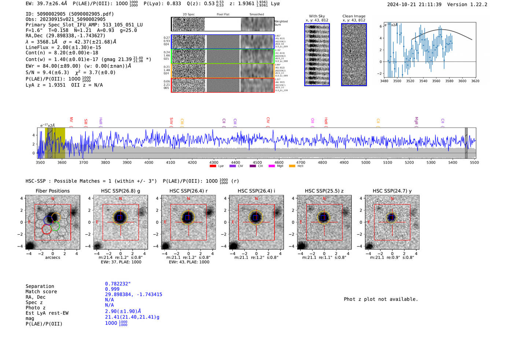Open the Weighted Sum 2D spectrum cutout
This screenshot has height=349, width=513.
click(222, 24)
